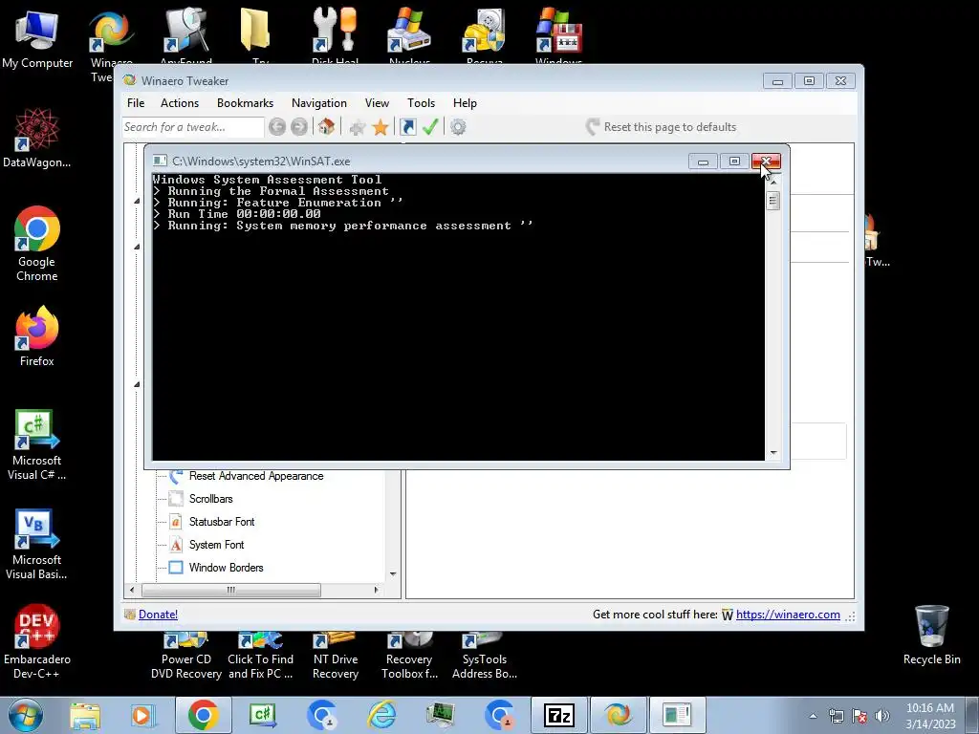Viewport: 979px width, 734px height.
Task: Click the Chrome taskbar button
Action: [x=204, y=715]
